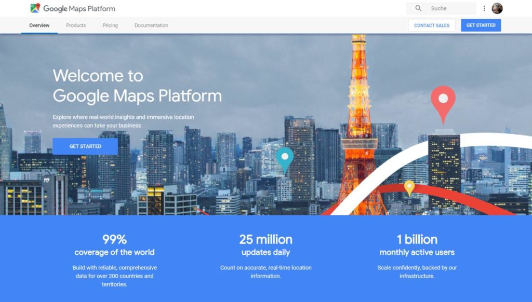The height and width of the screenshot is (302, 532).
Task: Select the red map pin over the skyline
Action: pos(444,98)
